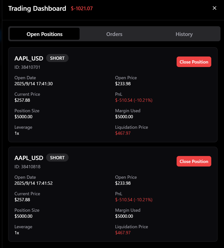Viewport: 224px width, 248px height.
Task: Click the SHORT badge on position 38410701
Action: click(x=57, y=58)
